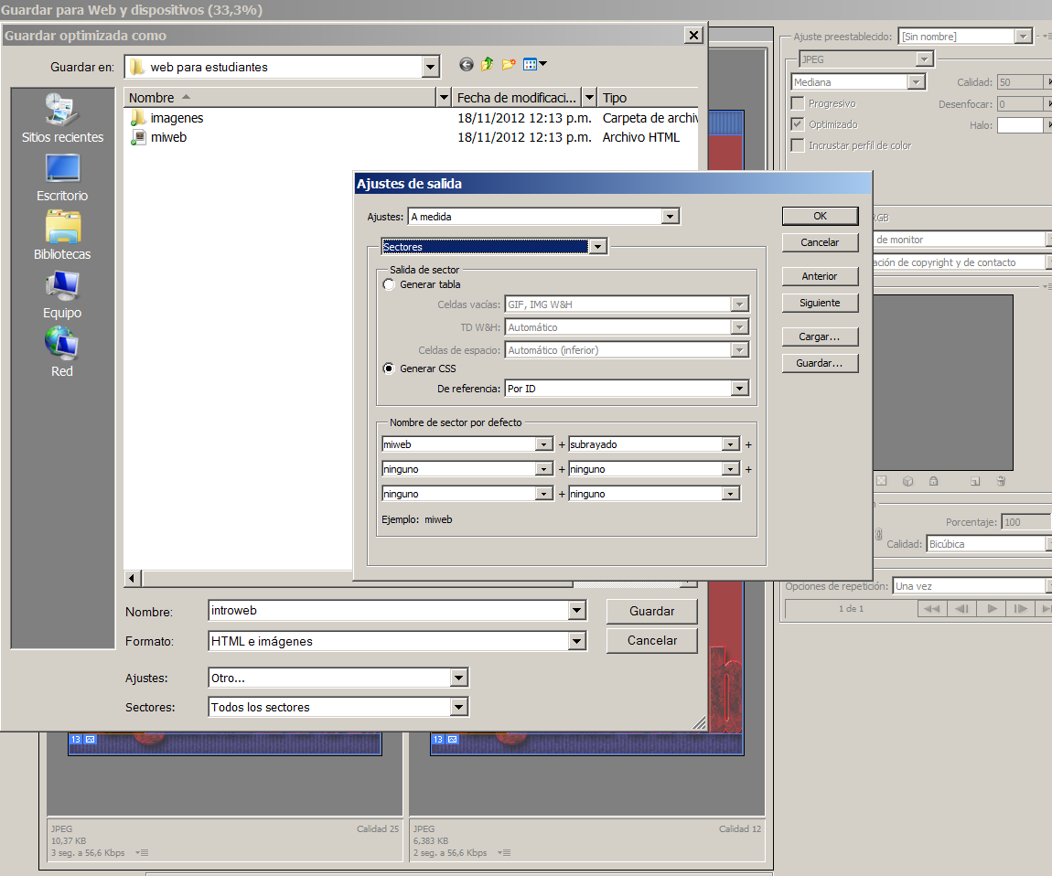This screenshot has width=1052, height=876.
Task: Create a new folder with the toolbar icon
Action: (509, 65)
